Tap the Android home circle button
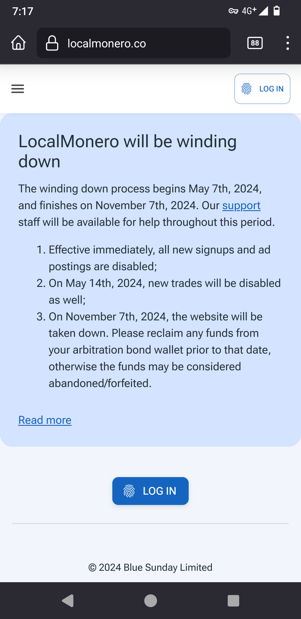The width and height of the screenshot is (301, 619). pos(151,601)
